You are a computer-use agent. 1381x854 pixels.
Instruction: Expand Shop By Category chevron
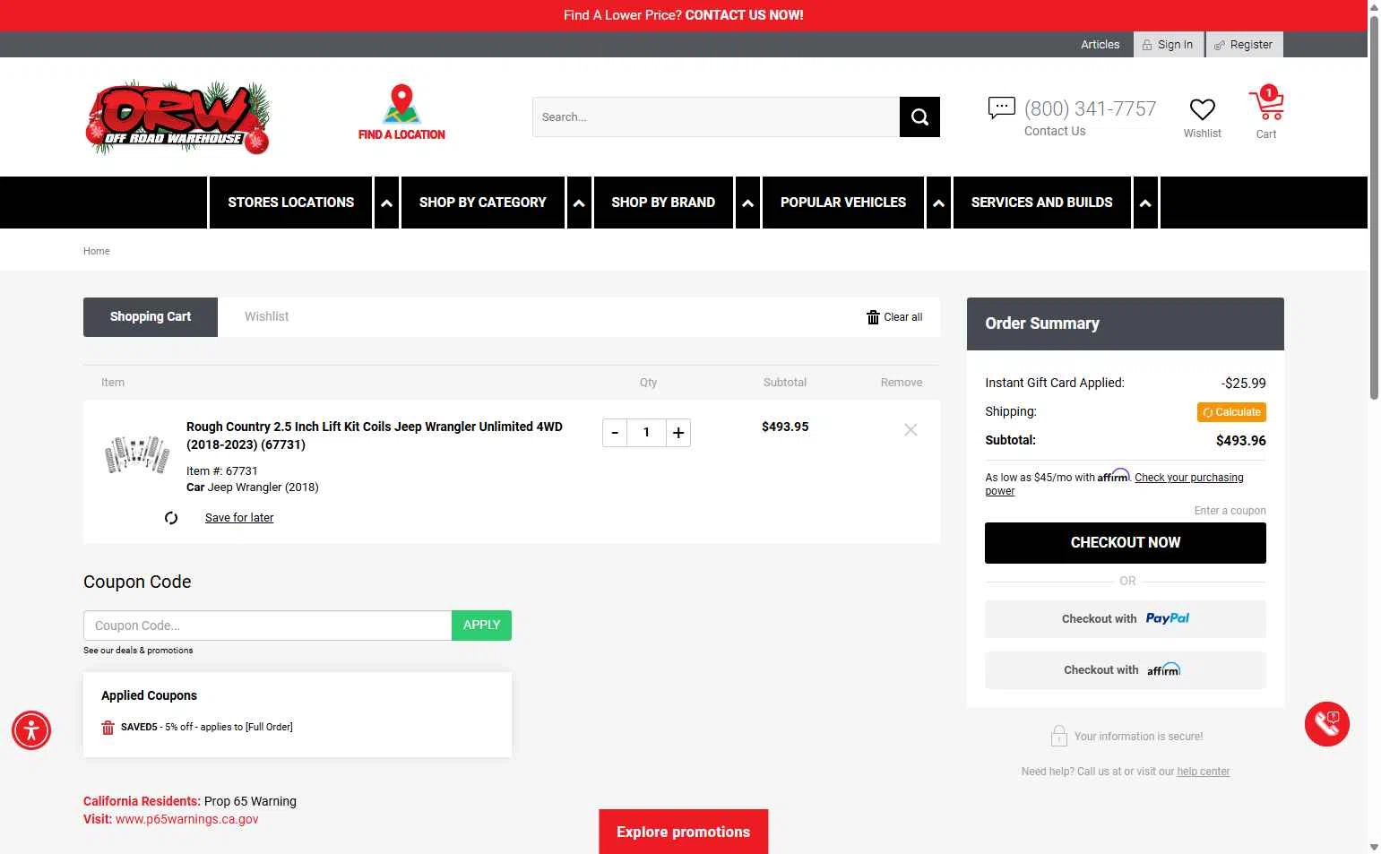(x=579, y=203)
